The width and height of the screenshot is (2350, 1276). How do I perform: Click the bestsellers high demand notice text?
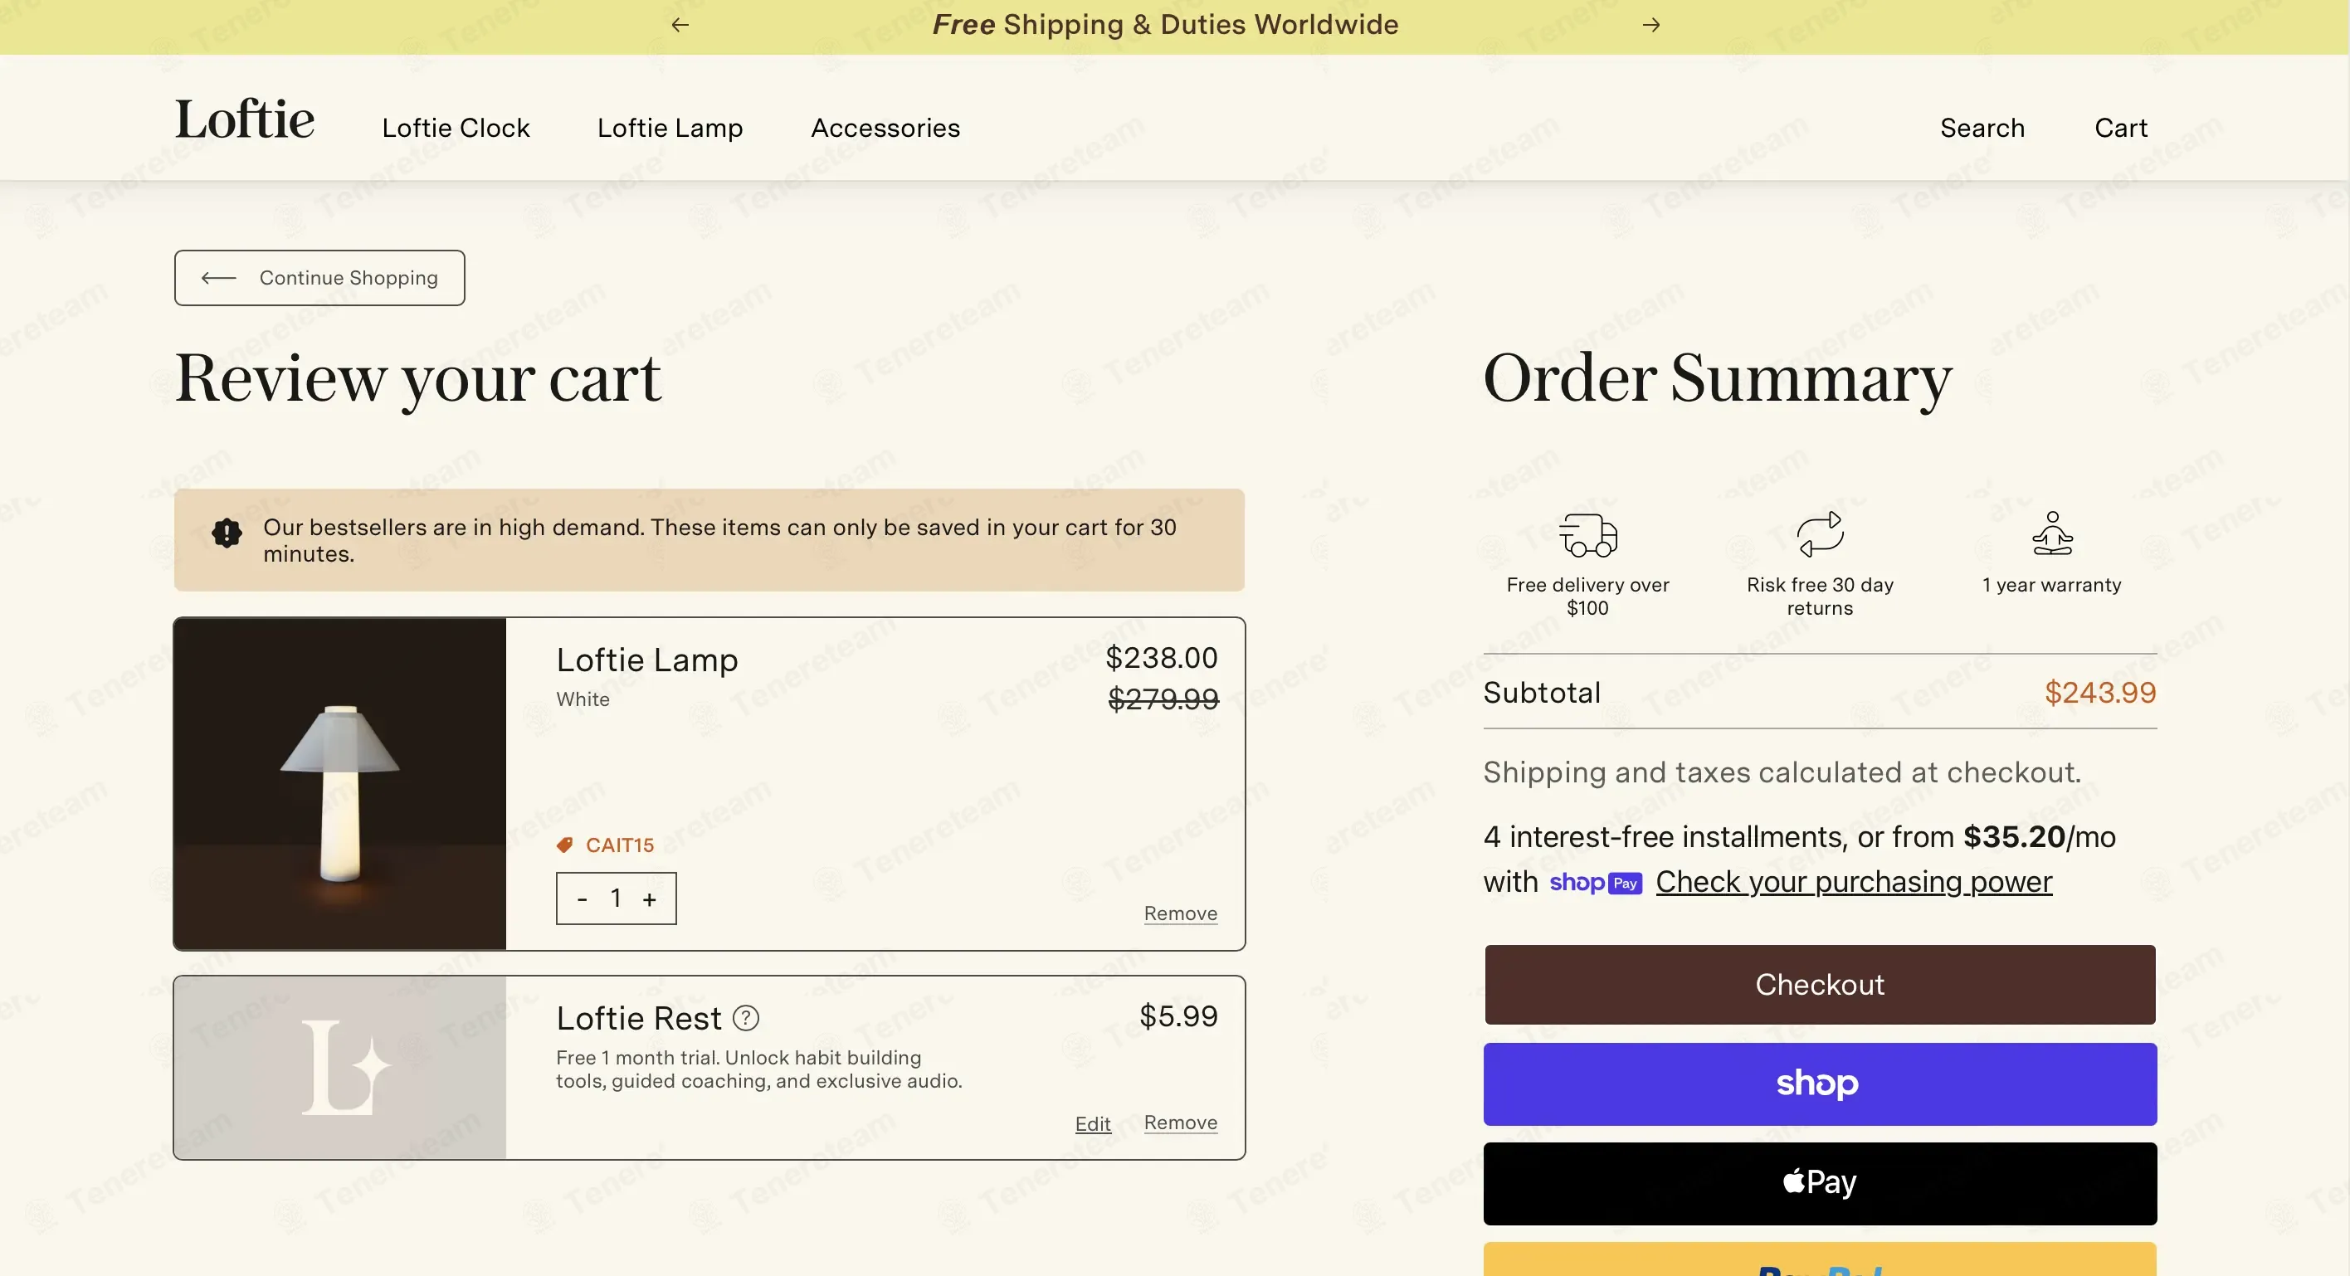[719, 540]
